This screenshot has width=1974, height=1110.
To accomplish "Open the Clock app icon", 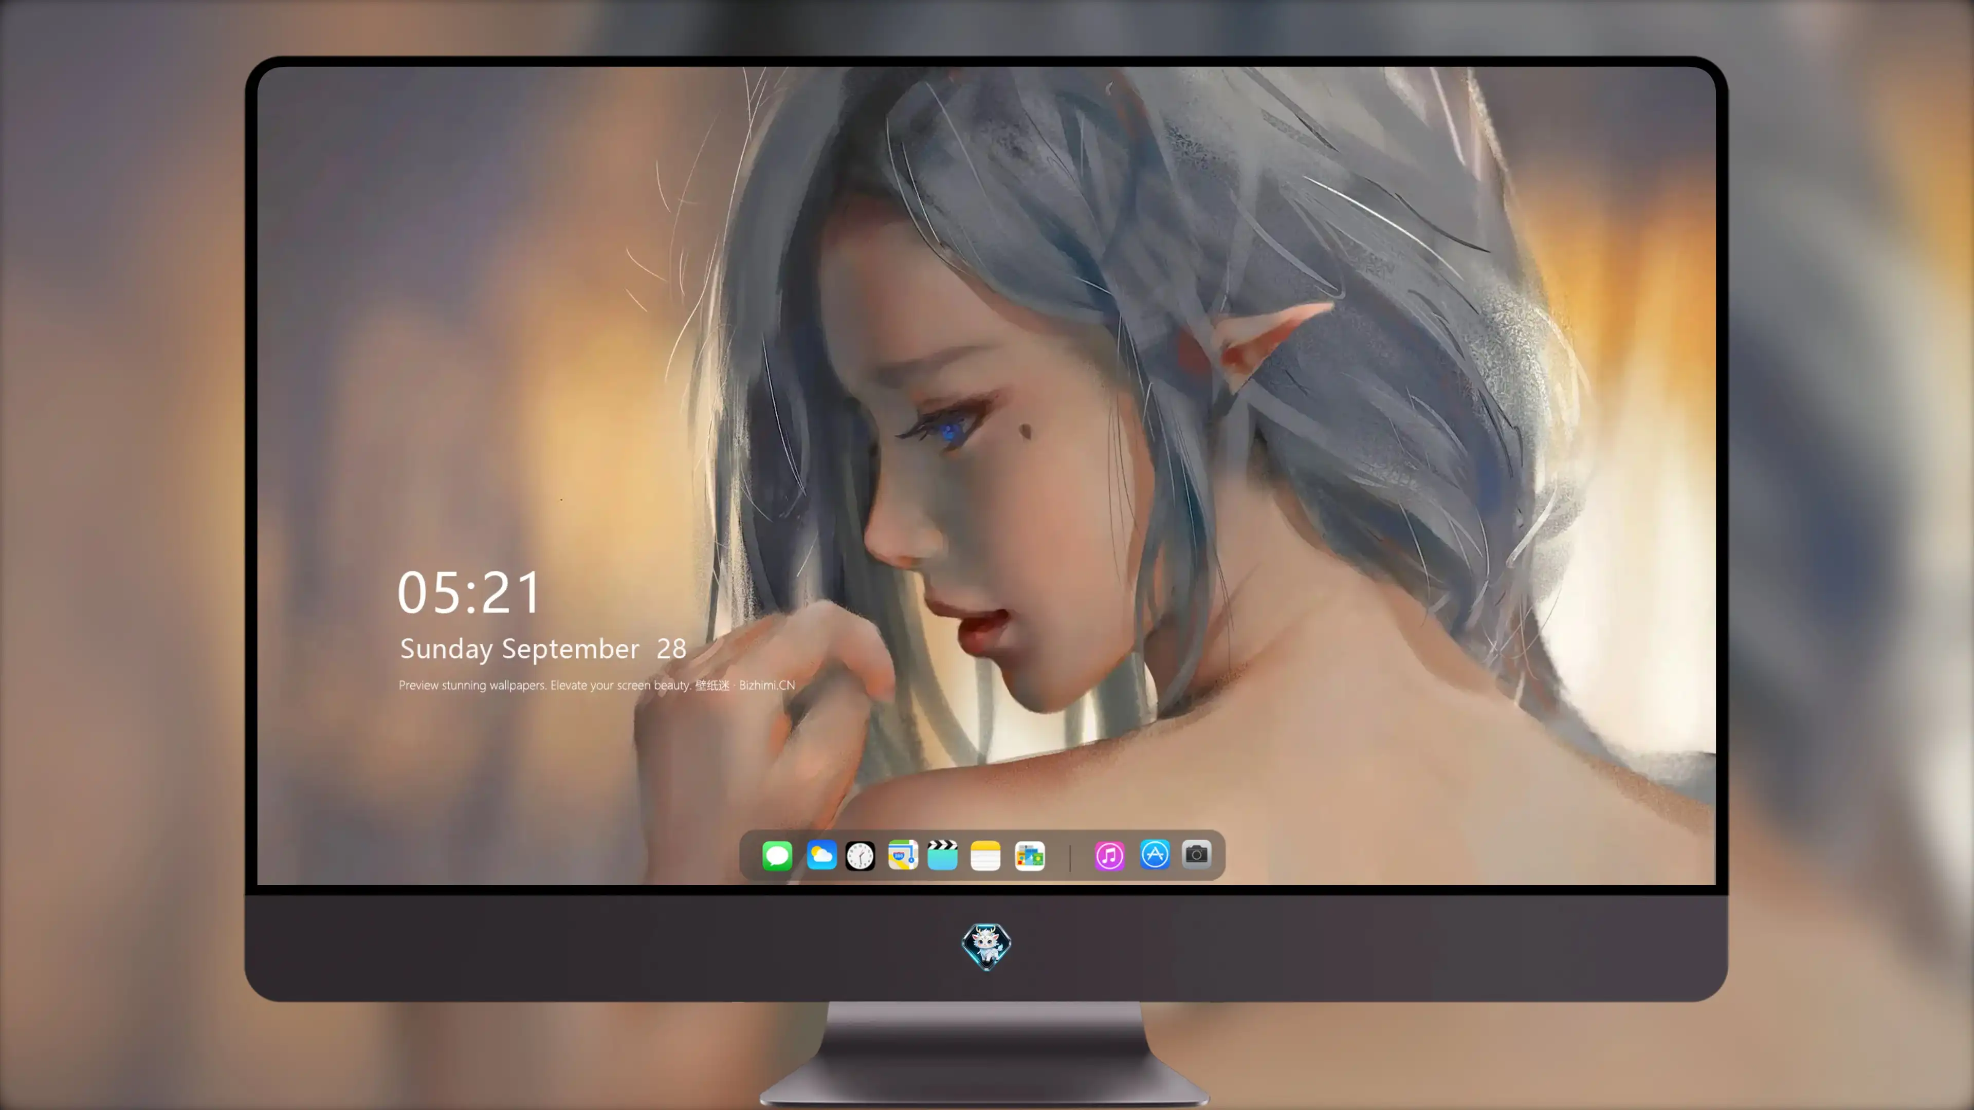I will click(860, 856).
